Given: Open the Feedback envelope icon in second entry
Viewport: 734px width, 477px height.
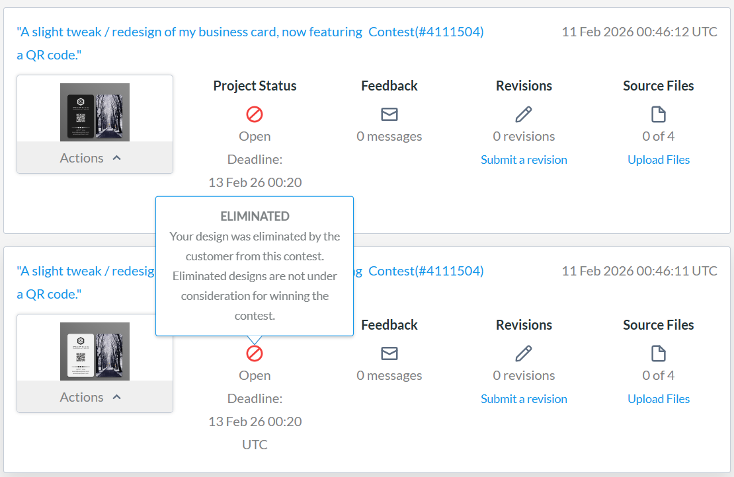Looking at the screenshot, I should tap(389, 353).
